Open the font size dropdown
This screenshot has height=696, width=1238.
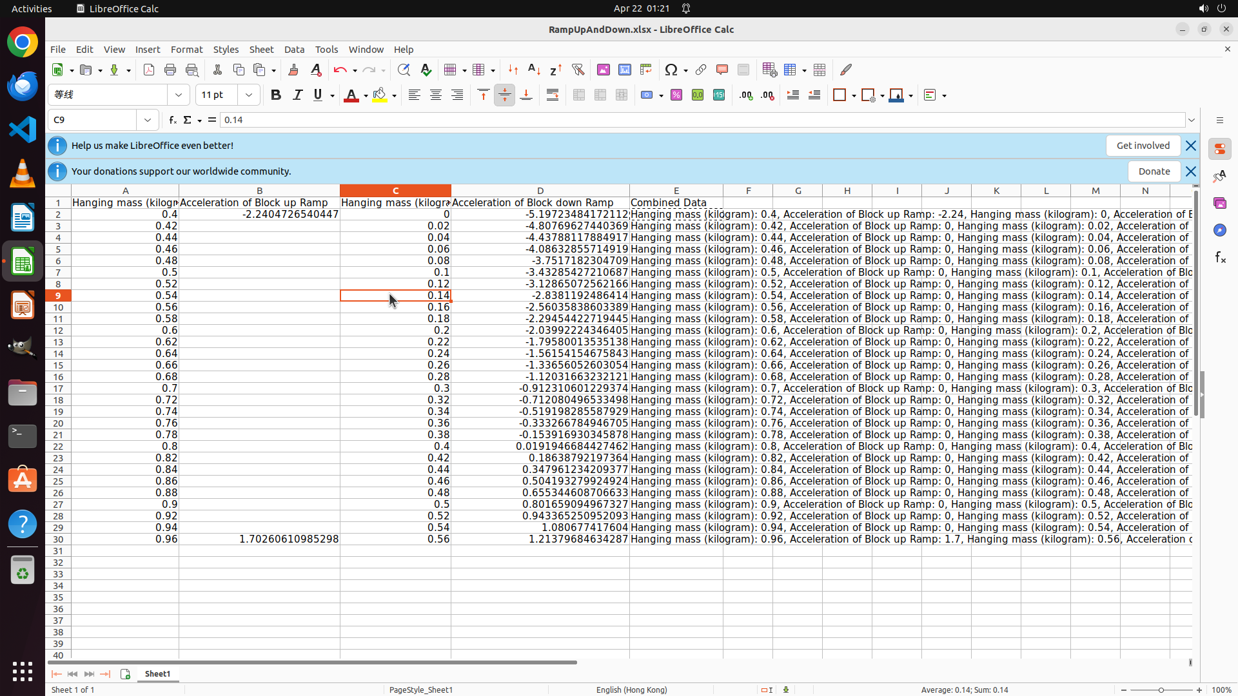coord(248,95)
